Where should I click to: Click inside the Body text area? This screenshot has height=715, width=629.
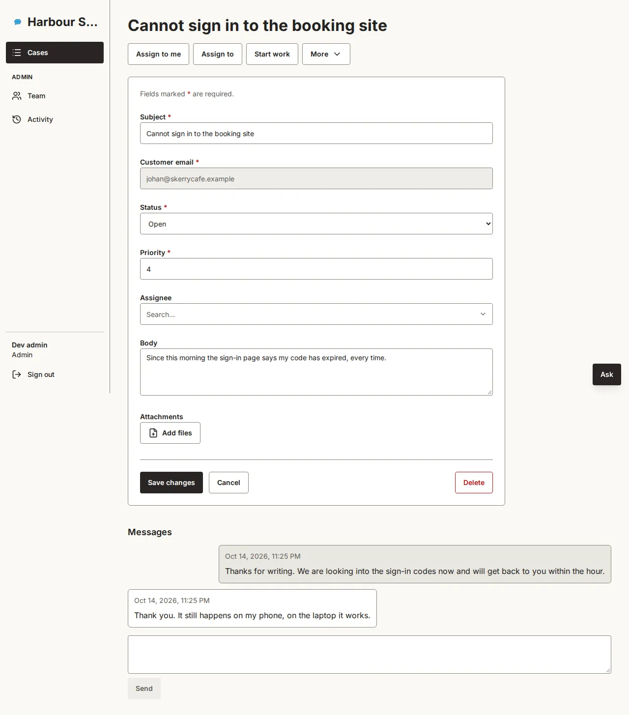pyautogui.click(x=316, y=372)
